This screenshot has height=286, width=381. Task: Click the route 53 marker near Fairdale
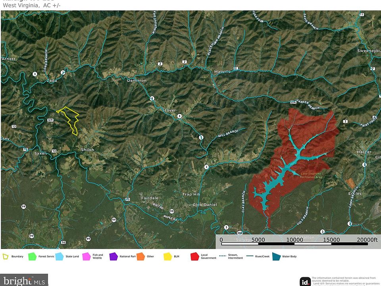coord(127,199)
